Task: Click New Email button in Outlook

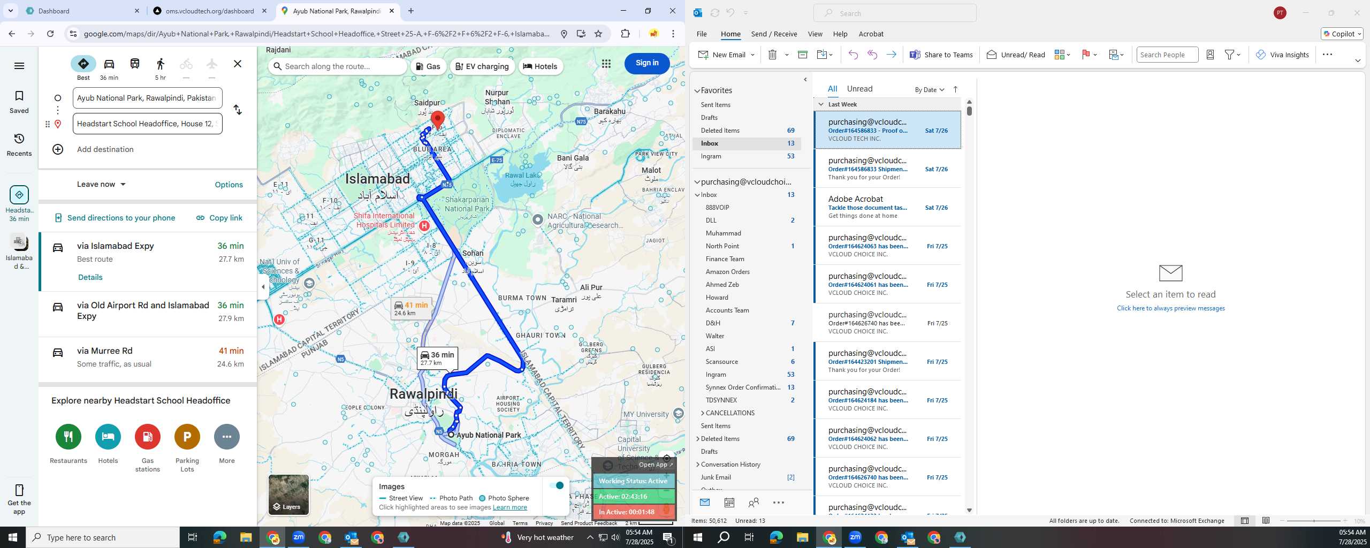Action: tap(722, 55)
